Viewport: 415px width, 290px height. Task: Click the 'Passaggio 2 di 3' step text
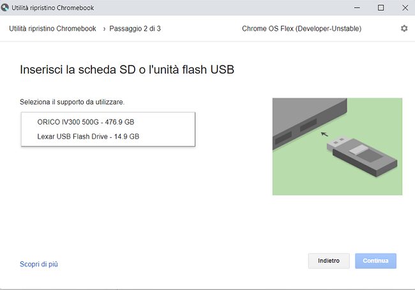135,29
